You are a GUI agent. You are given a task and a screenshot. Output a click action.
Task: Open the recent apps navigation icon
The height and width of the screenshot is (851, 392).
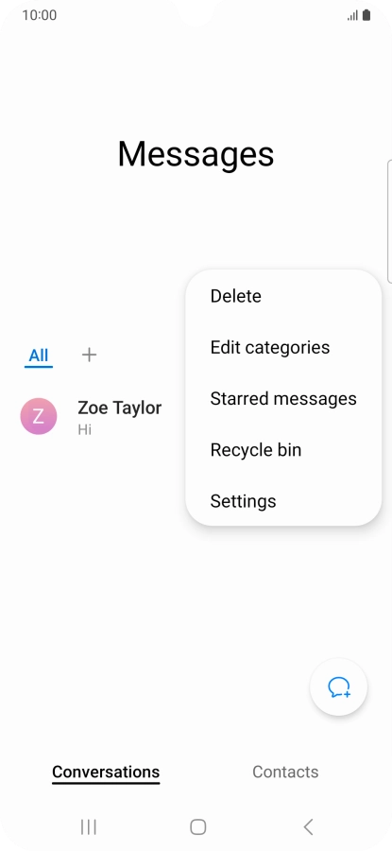[89, 826]
